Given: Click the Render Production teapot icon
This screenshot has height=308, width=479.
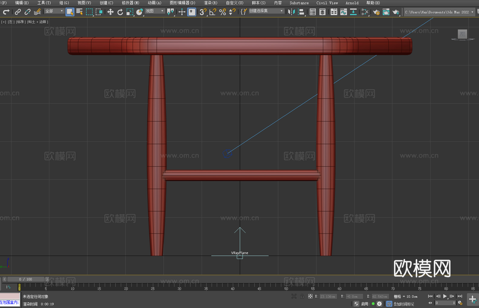Looking at the screenshot, I should (x=396, y=12).
